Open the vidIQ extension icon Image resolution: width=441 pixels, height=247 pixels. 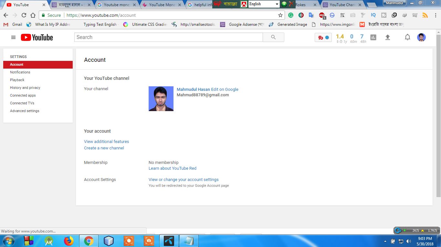point(373,15)
